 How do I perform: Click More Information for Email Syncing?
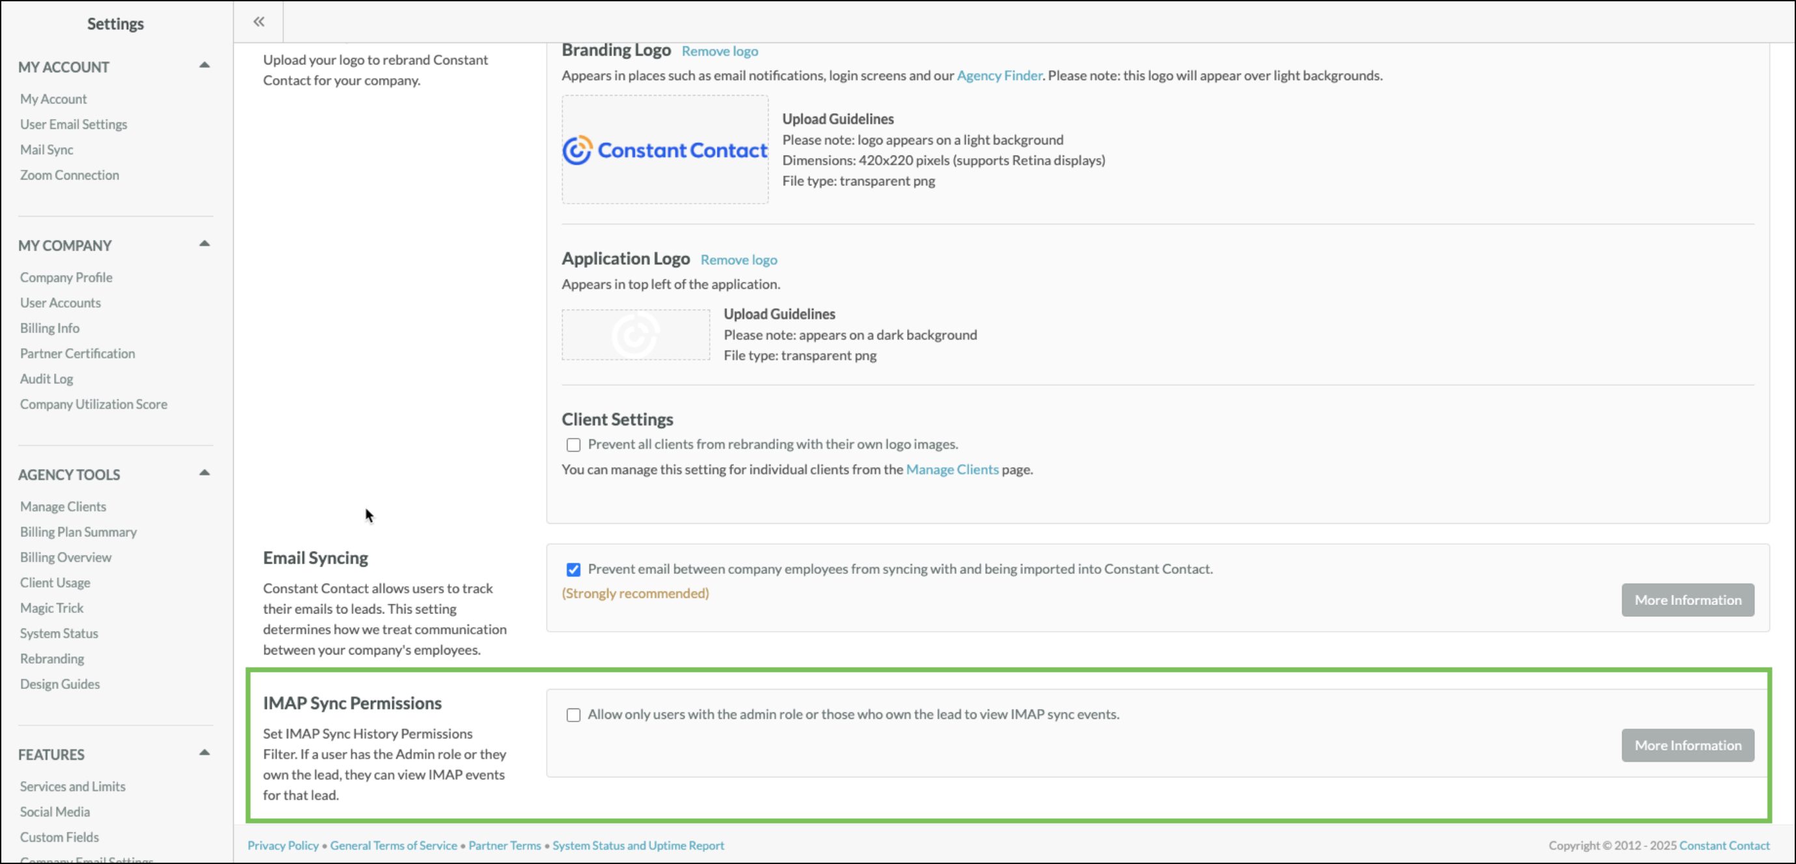(x=1687, y=600)
